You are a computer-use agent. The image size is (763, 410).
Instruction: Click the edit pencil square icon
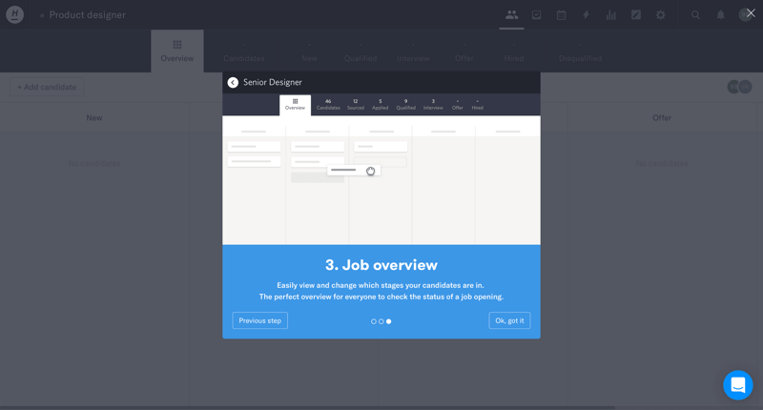click(x=635, y=14)
